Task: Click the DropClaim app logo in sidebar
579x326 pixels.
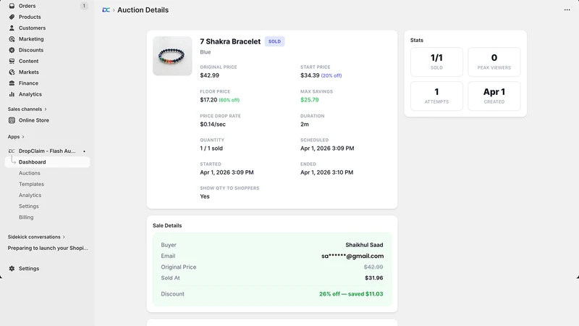Action: [12, 151]
